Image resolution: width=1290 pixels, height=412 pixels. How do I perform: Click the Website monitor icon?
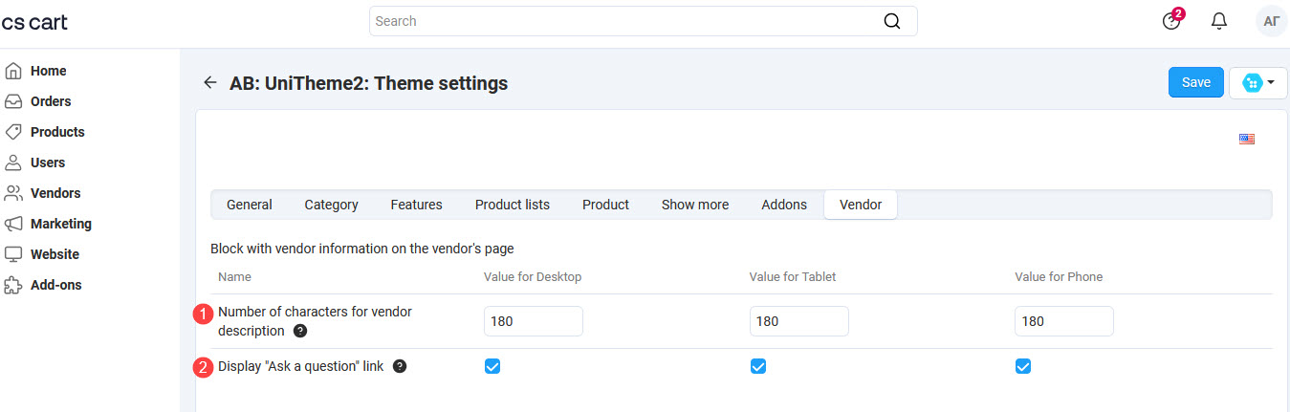pos(13,254)
